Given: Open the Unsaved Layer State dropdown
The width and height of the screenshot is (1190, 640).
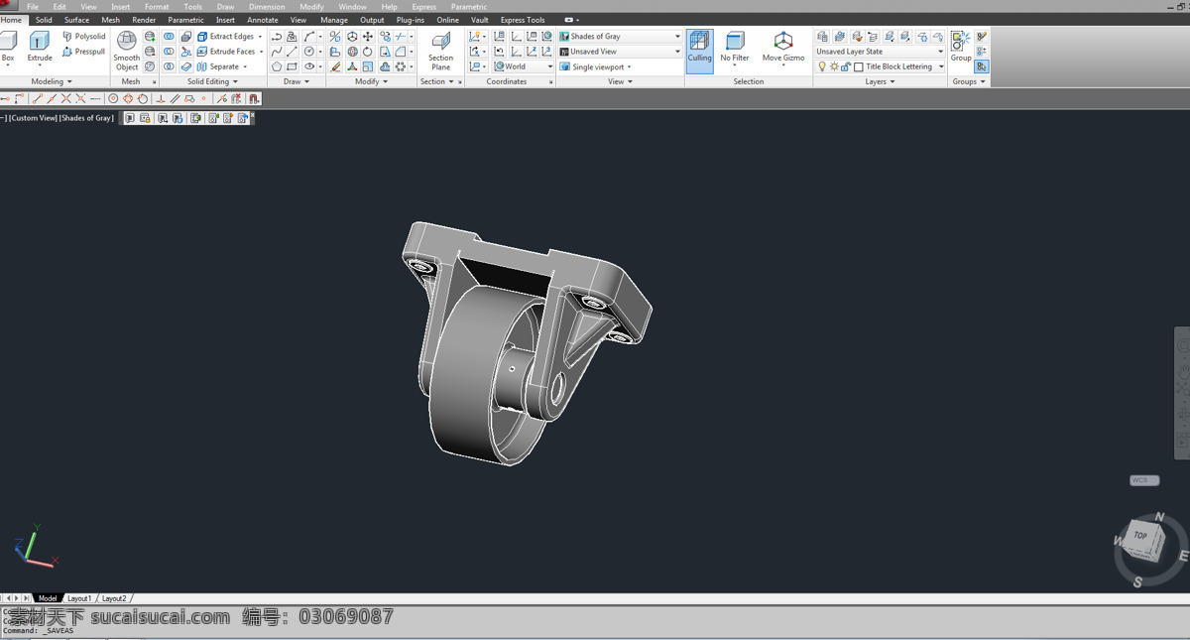Looking at the screenshot, I should click(881, 52).
